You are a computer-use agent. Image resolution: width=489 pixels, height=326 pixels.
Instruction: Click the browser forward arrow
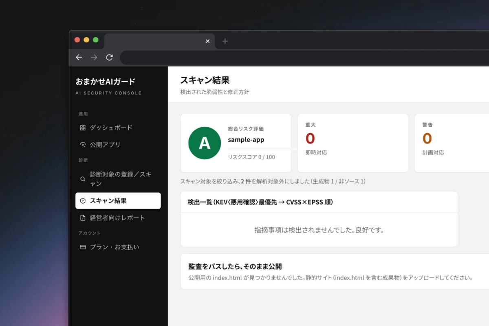(94, 57)
